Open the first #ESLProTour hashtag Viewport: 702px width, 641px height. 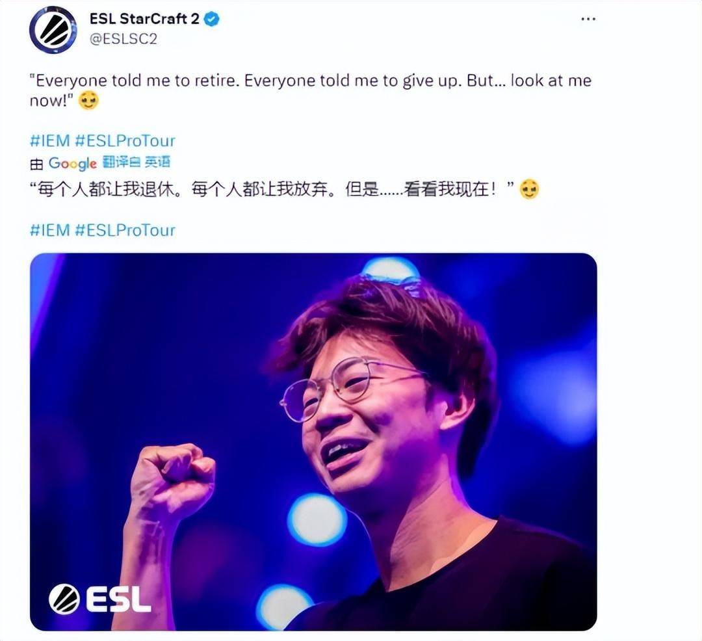pos(125,141)
